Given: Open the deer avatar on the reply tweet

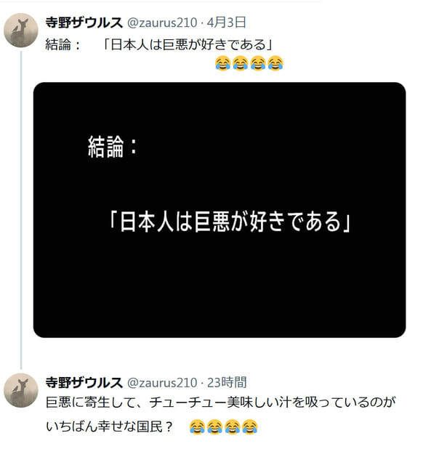Looking at the screenshot, I should click(x=21, y=390).
